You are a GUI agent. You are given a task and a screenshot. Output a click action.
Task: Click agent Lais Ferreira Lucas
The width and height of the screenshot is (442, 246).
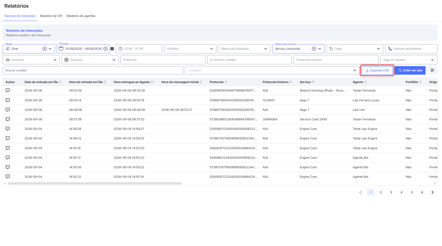coord(366,100)
